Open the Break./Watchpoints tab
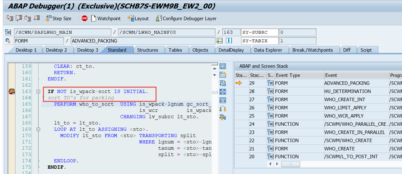Screen dimensions: 402x174 pos(313,50)
